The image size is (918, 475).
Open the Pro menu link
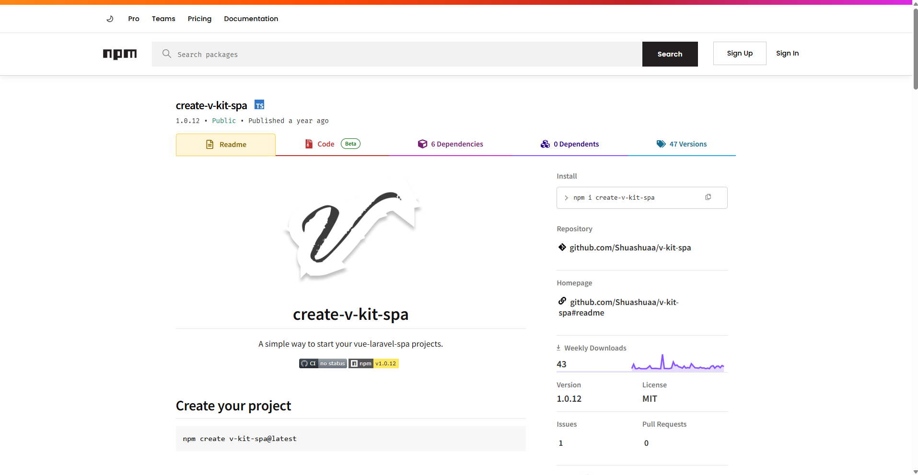tap(134, 19)
